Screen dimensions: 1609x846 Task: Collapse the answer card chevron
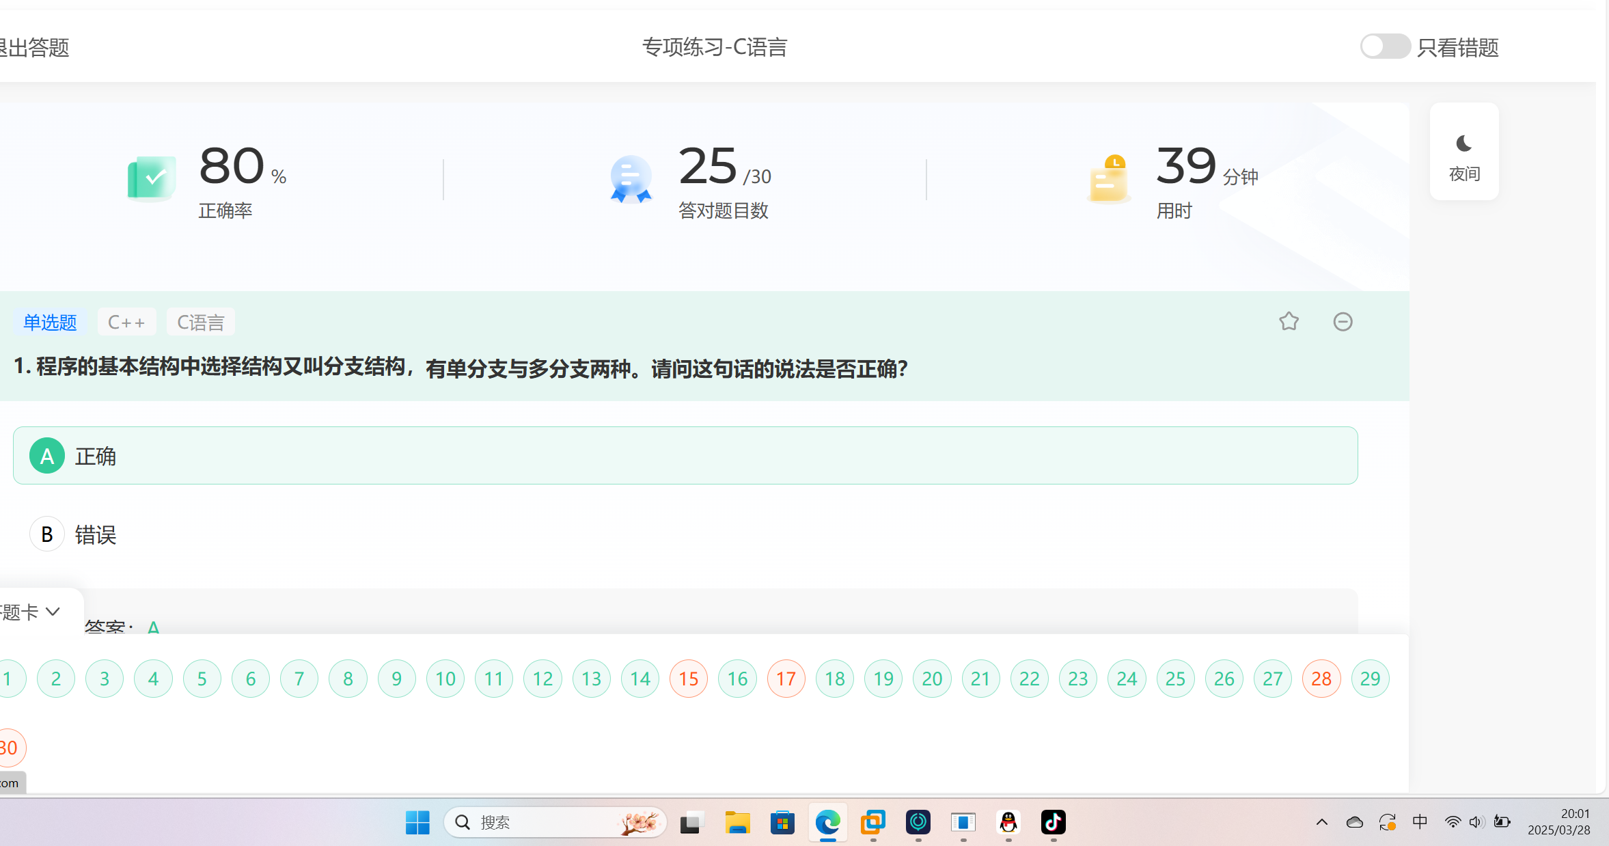coord(53,611)
